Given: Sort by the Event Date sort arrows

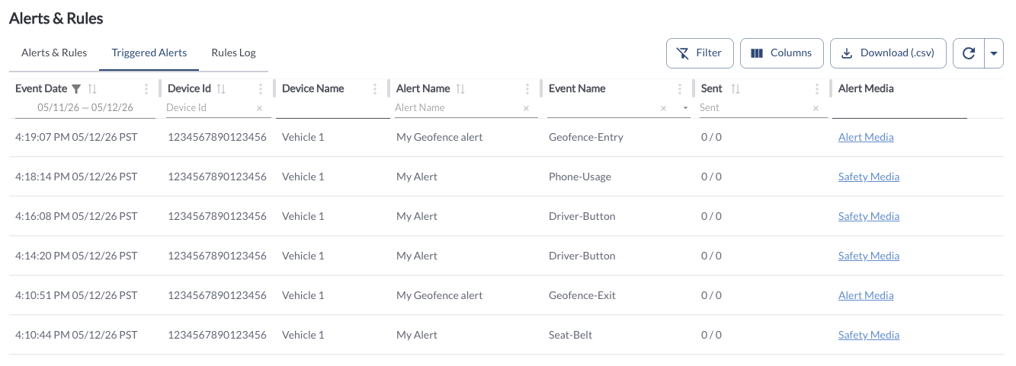Looking at the screenshot, I should [93, 89].
